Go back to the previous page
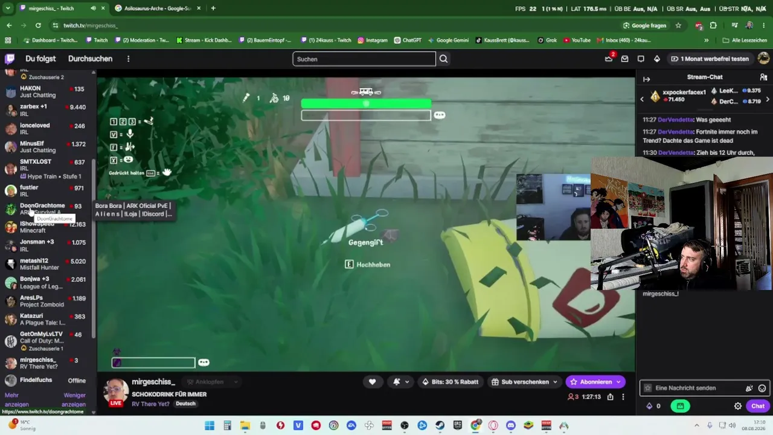The image size is (773, 435). pyautogui.click(x=9, y=25)
